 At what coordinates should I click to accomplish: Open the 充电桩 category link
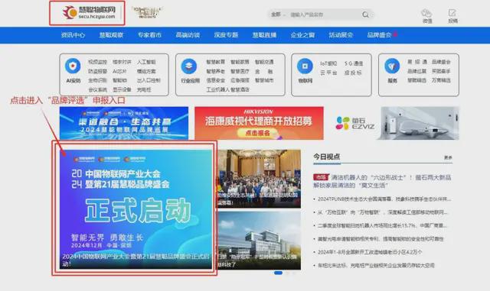(x=144, y=89)
